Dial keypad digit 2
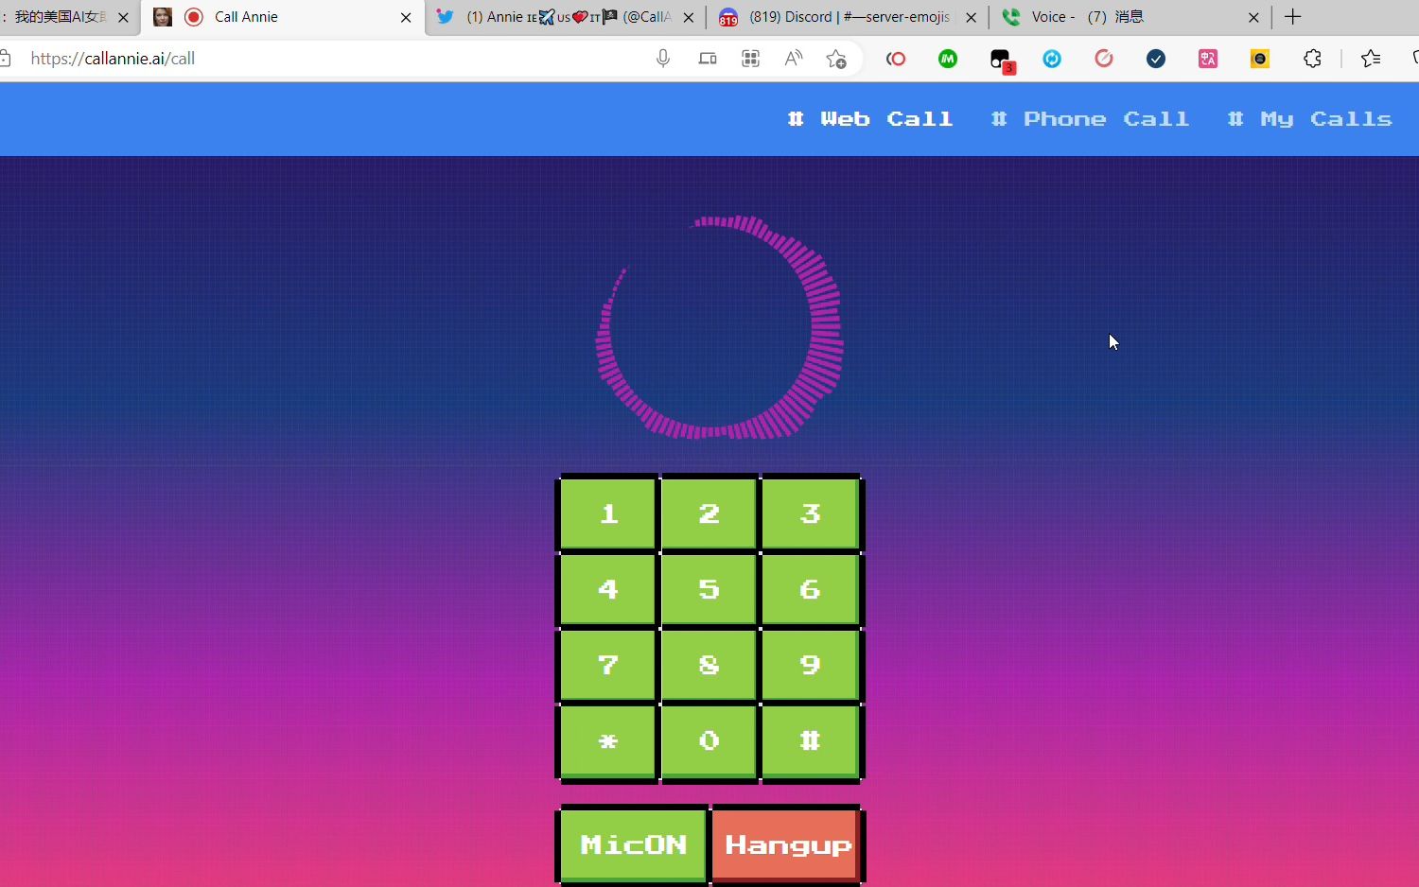The height and width of the screenshot is (887, 1419). coord(709,513)
